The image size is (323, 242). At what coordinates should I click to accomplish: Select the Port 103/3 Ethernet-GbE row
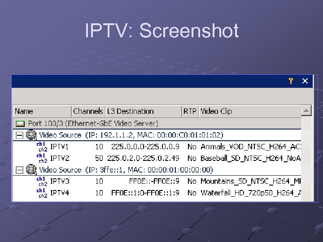93,123
